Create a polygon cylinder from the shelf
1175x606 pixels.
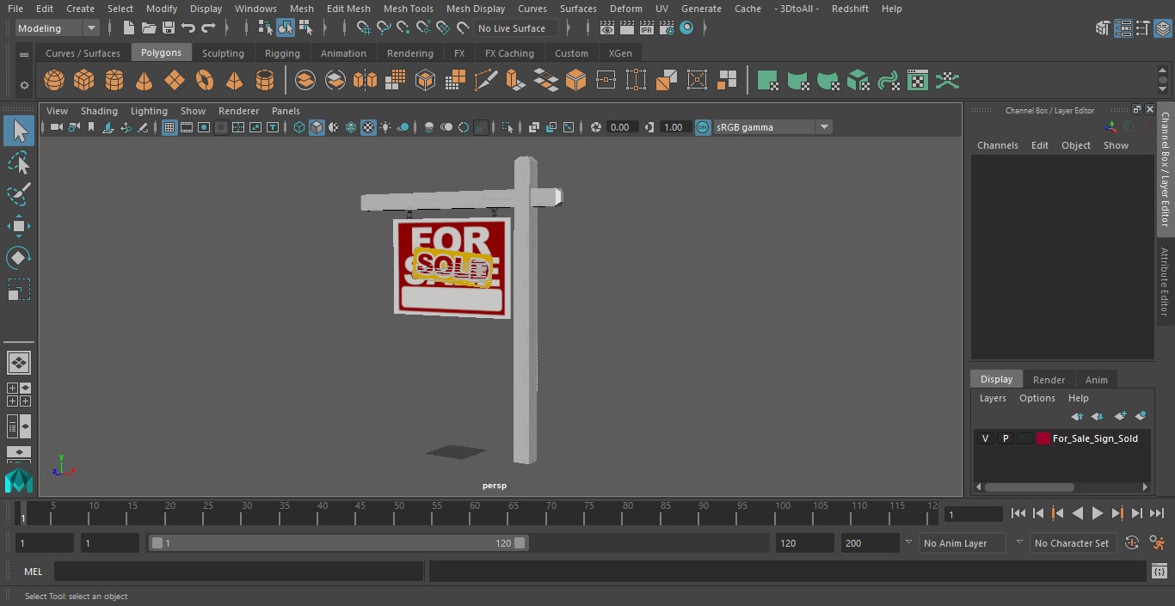click(114, 81)
